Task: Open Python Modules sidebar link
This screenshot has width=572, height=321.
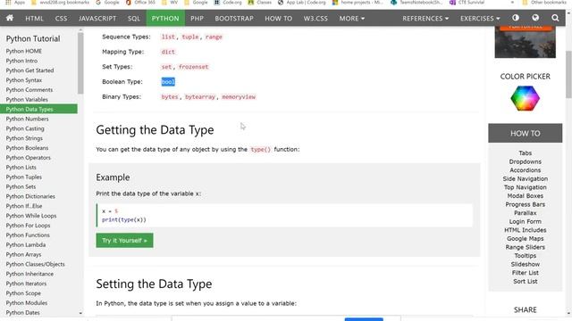Action: coord(26,303)
